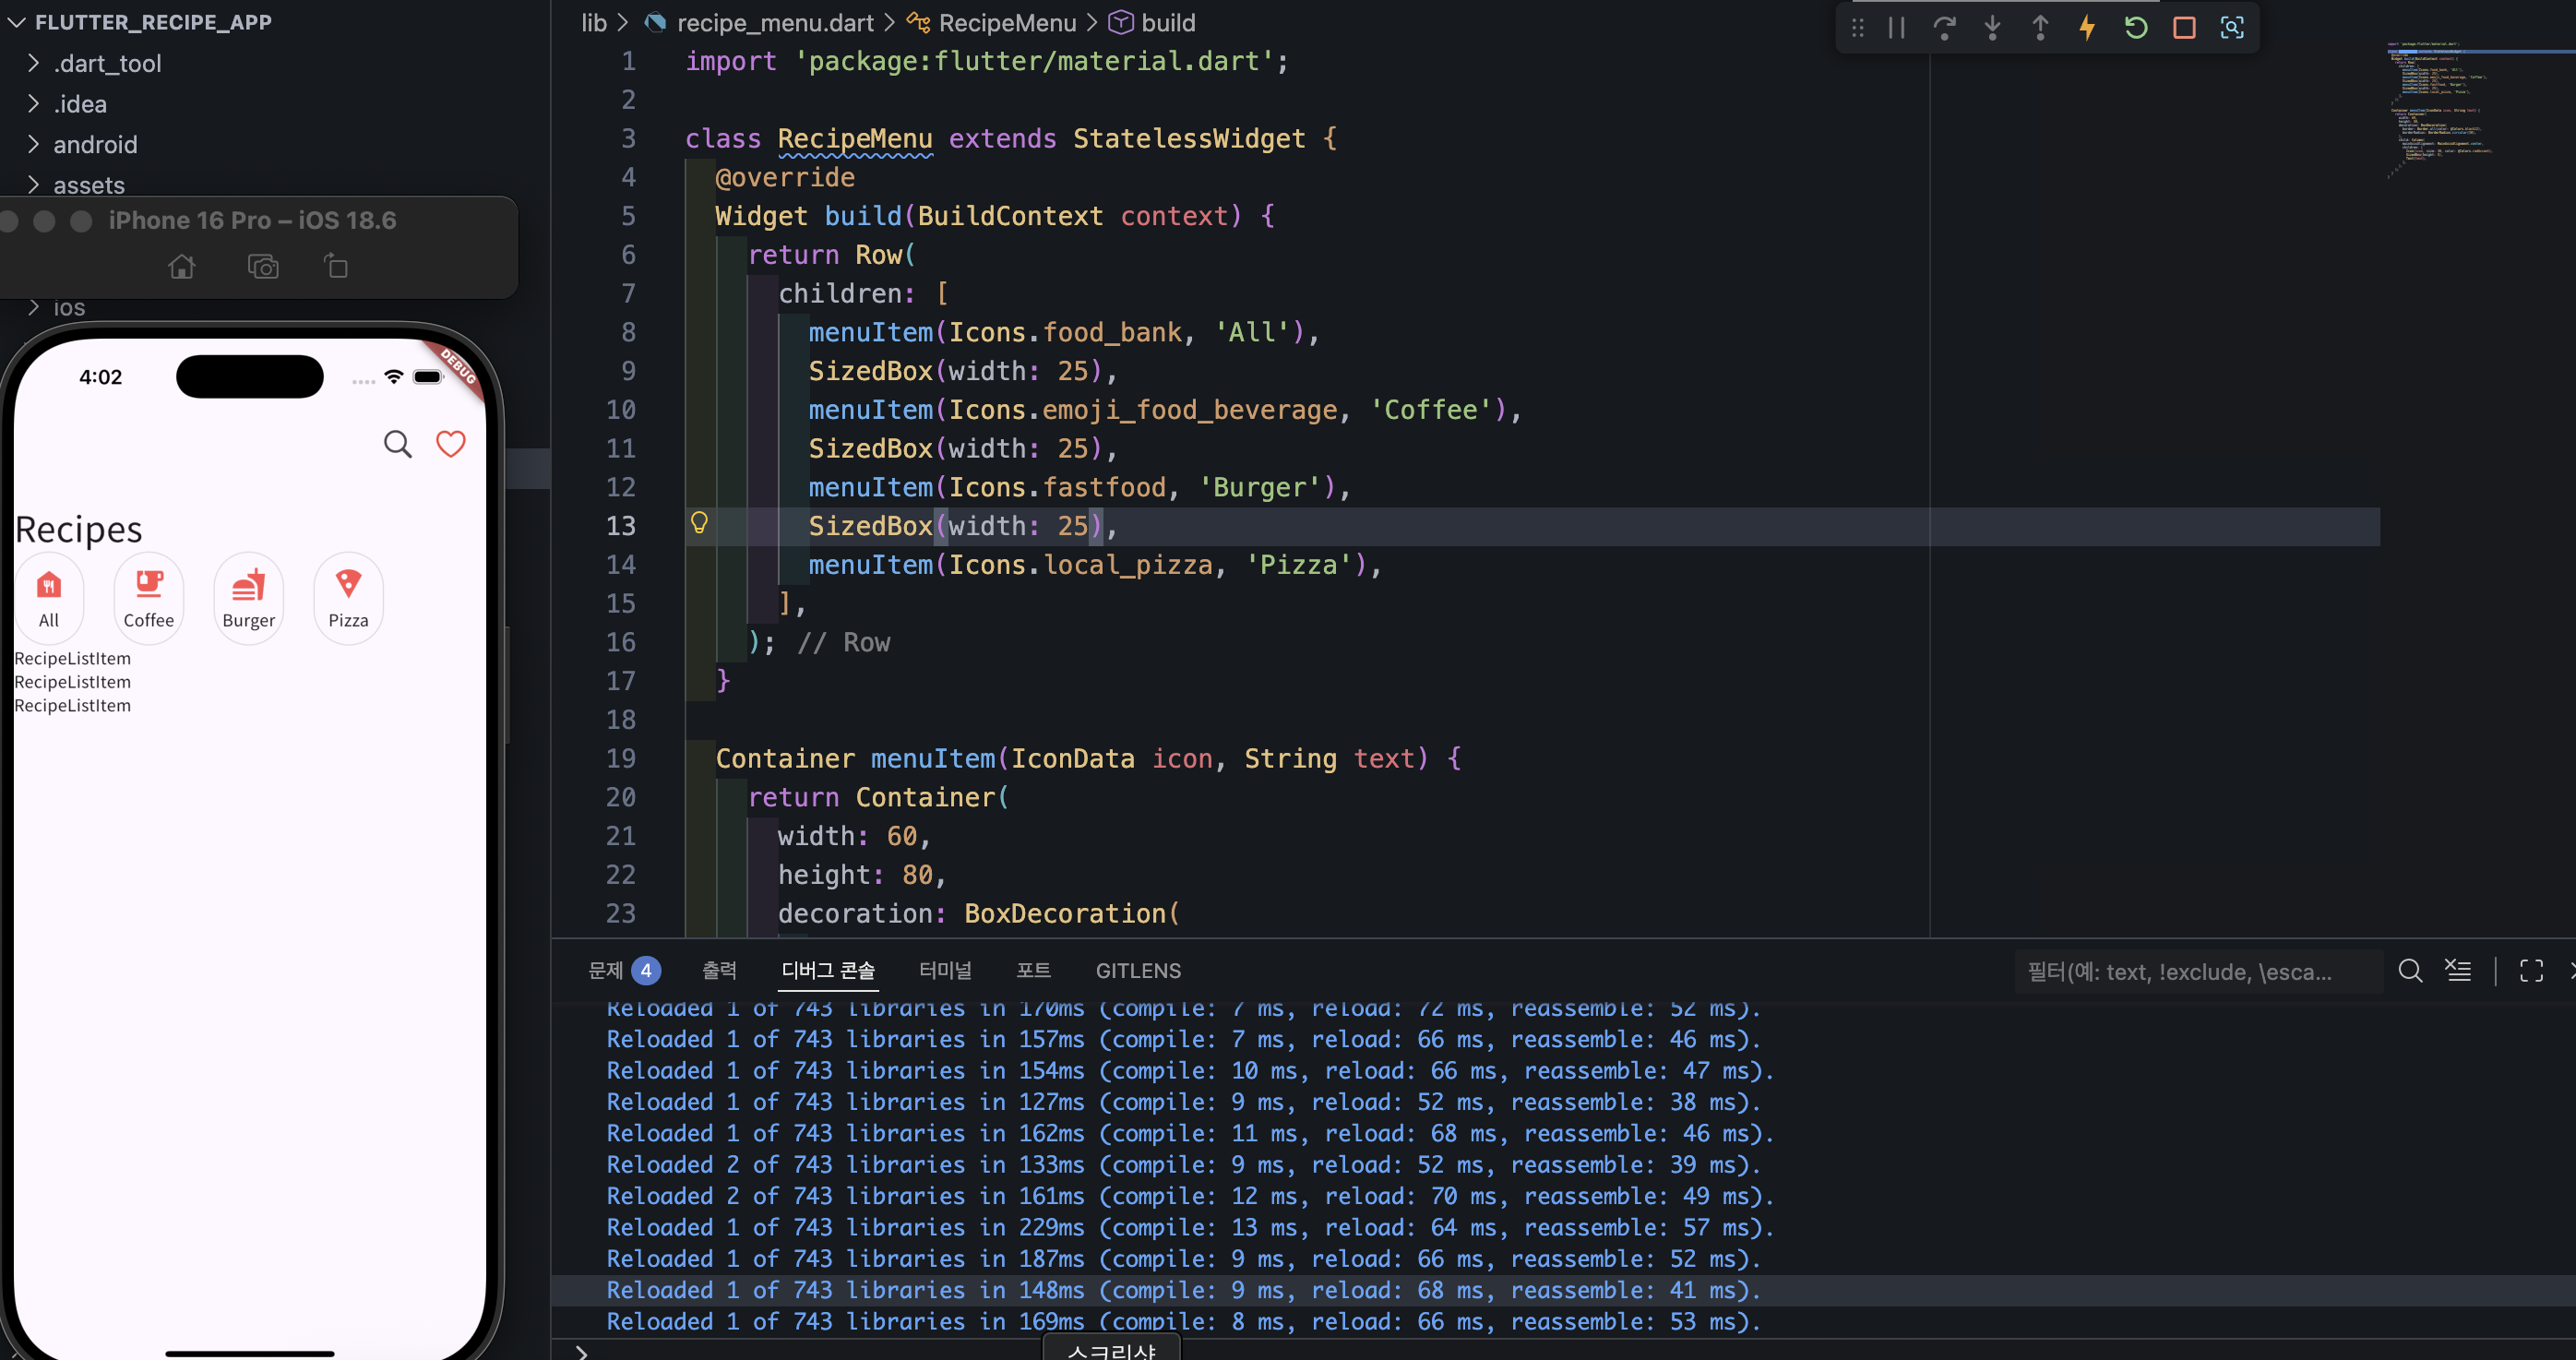
Task: Click the simulator screenshot camera icon
Action: pyautogui.click(x=263, y=267)
